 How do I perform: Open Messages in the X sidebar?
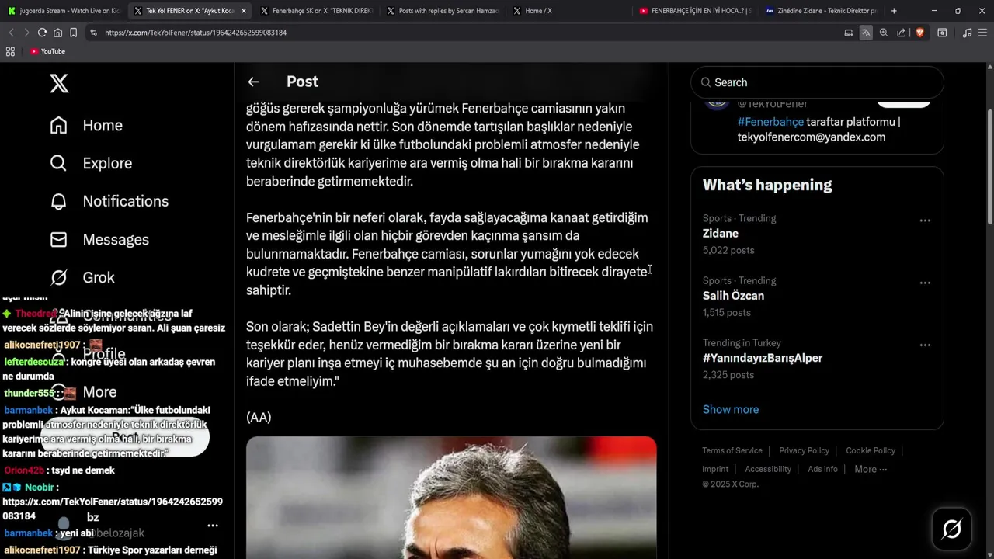(x=99, y=239)
